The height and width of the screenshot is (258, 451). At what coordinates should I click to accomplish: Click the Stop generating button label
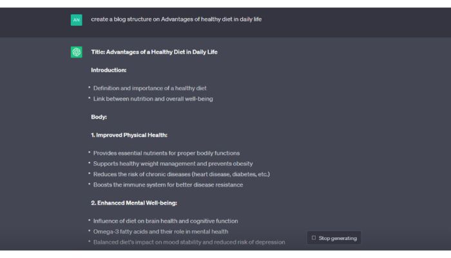pos(338,238)
